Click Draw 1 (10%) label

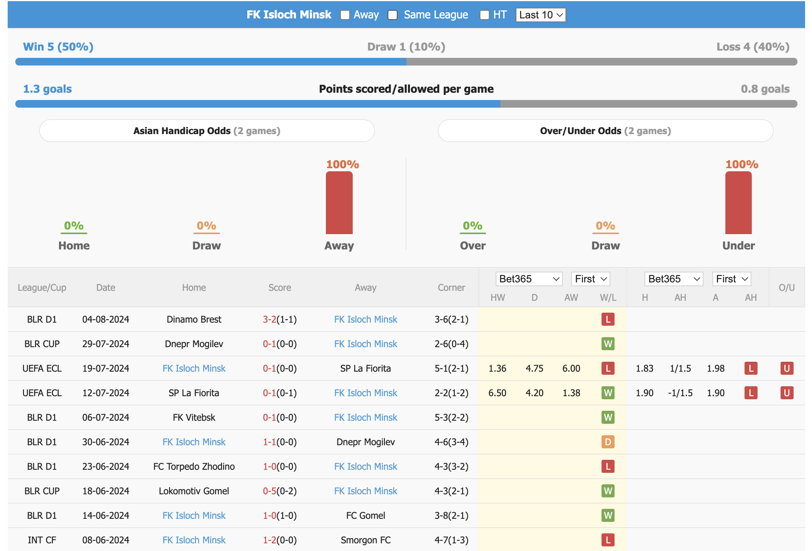406,47
